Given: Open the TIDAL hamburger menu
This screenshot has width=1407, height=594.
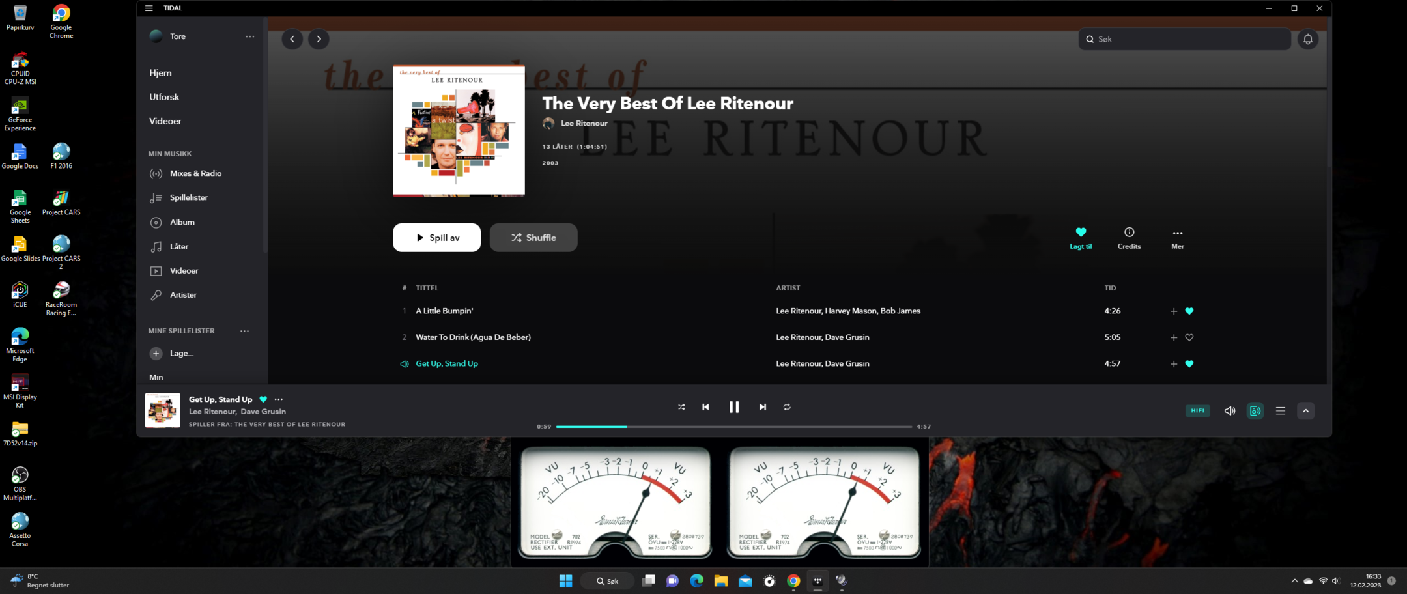Looking at the screenshot, I should 149,8.
